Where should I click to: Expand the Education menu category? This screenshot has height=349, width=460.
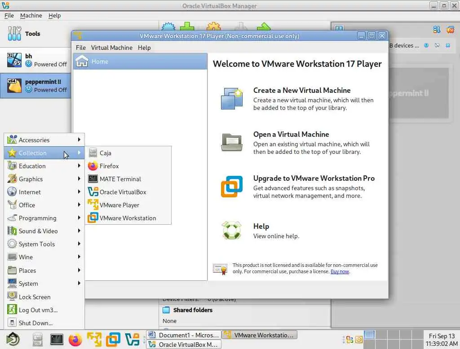point(44,166)
